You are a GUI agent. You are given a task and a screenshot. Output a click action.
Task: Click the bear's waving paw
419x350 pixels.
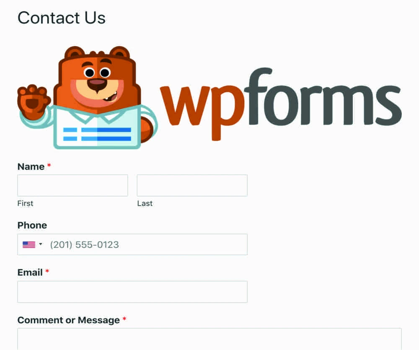[33, 101]
